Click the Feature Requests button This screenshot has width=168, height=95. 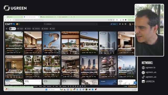coord(132,86)
